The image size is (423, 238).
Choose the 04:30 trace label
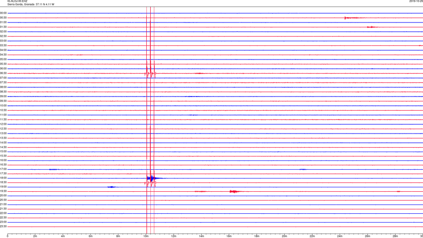3,55
